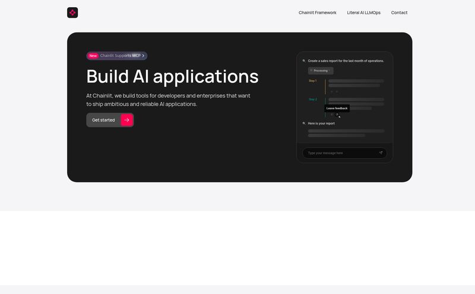Click the 'Leave feedback' tooltip
The image size is (475, 294).
click(337, 108)
